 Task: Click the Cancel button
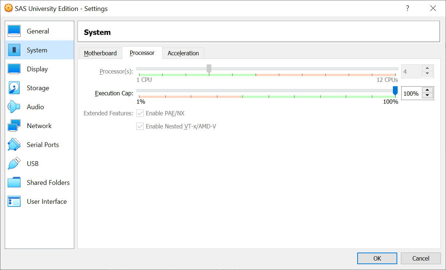pos(421,258)
